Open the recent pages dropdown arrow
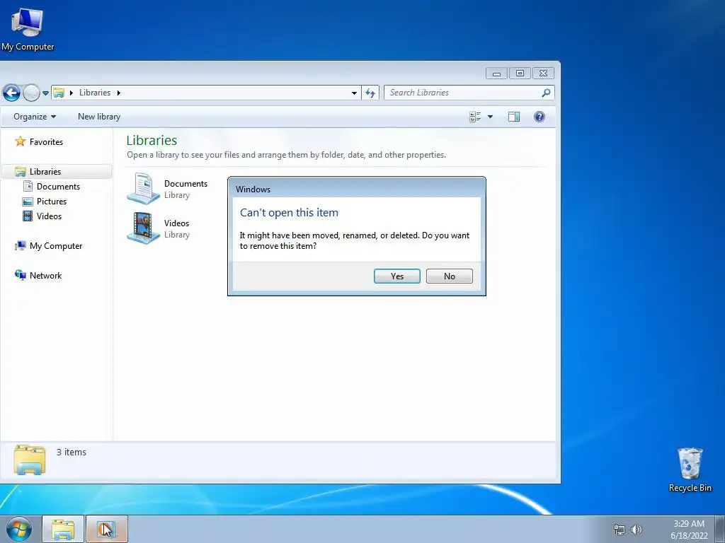 coord(45,93)
